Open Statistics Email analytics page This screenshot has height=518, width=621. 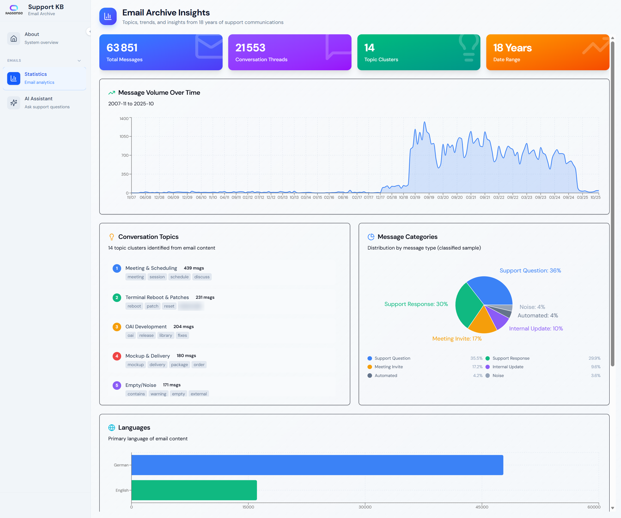coord(45,78)
